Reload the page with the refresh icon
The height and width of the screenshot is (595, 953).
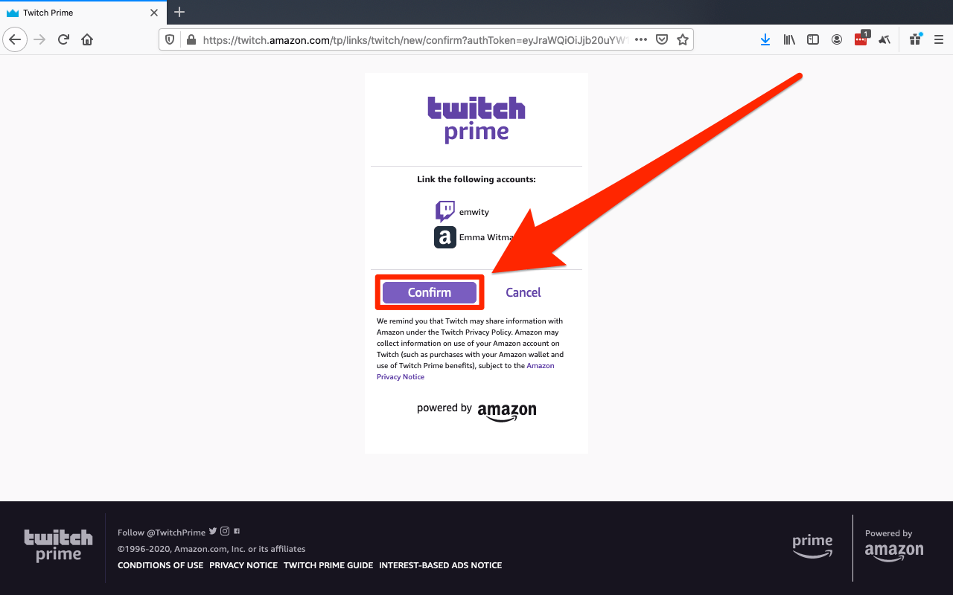pyautogui.click(x=63, y=39)
